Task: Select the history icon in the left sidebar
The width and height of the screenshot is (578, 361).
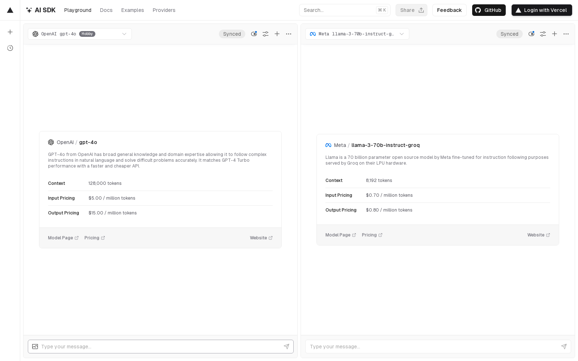Action: point(10,48)
